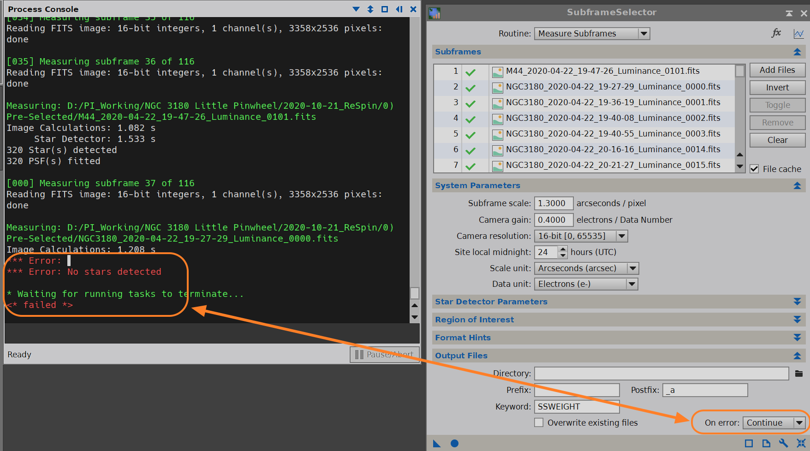
Task: Click the file icon of NGC3180 Luminance_0015.fits
Action: [497, 166]
